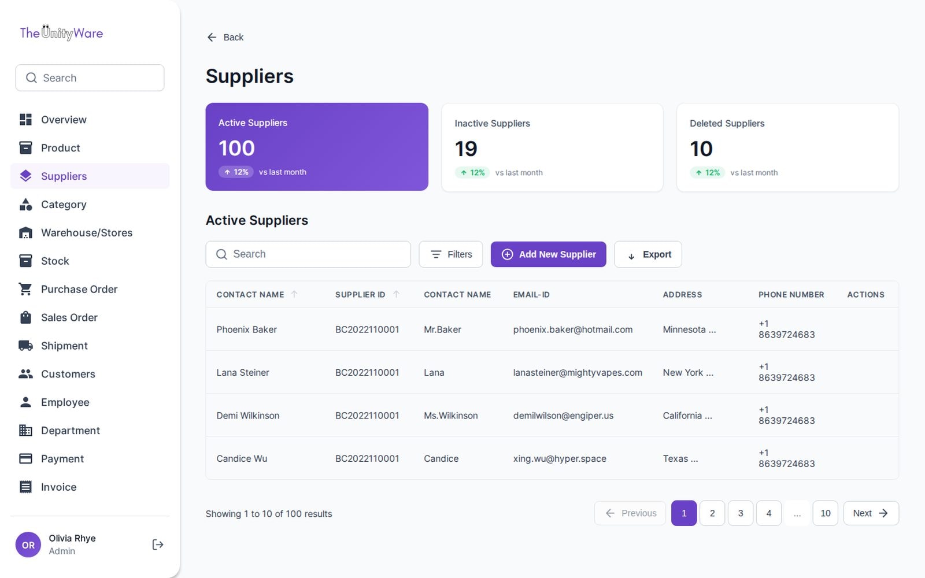Image resolution: width=925 pixels, height=578 pixels.
Task: Focus the sidebar Search field
Action: pos(90,77)
